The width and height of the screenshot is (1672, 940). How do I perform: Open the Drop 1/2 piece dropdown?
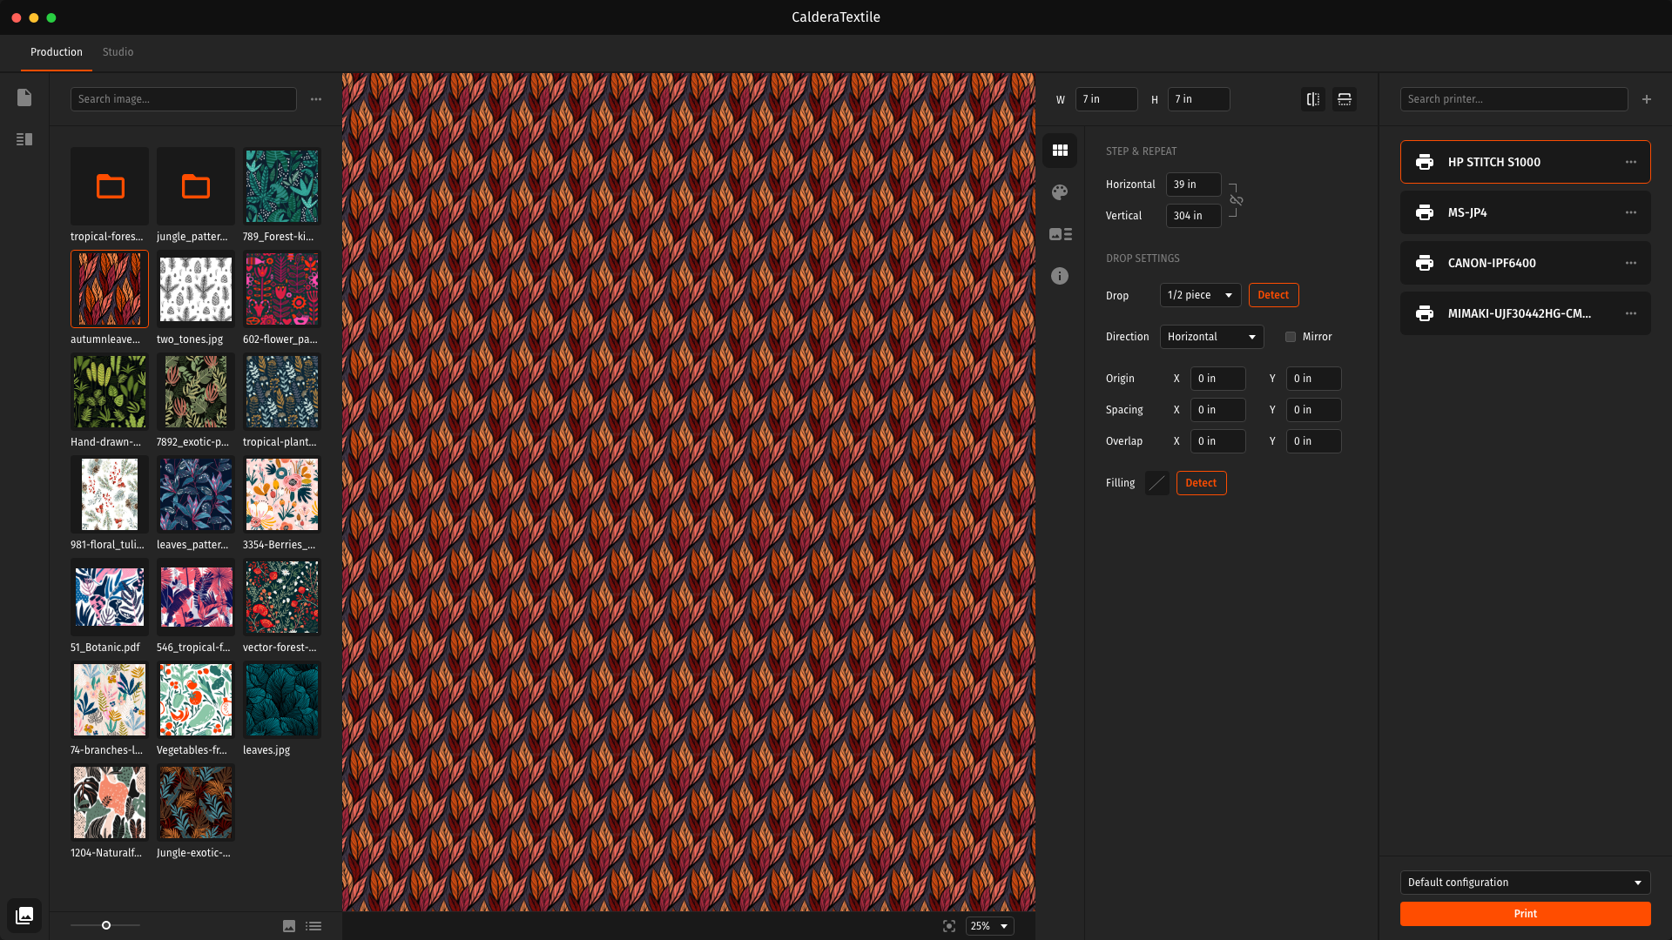1200,295
